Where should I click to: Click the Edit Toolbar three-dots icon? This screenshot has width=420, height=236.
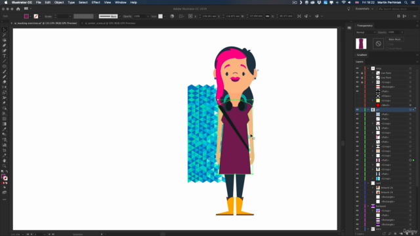tap(5, 199)
